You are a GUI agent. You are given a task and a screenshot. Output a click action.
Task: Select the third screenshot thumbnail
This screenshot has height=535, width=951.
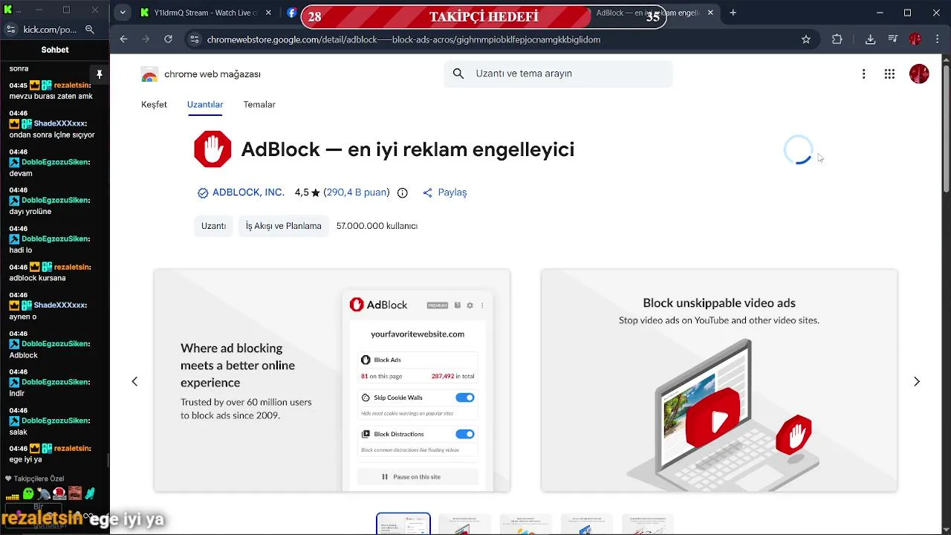526,524
